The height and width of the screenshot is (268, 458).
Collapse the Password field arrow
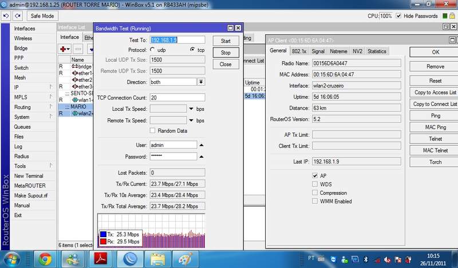(202, 157)
